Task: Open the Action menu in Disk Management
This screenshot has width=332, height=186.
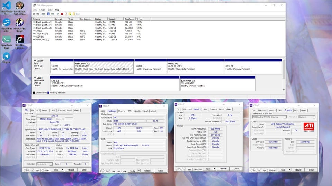Action: (x=42, y=10)
